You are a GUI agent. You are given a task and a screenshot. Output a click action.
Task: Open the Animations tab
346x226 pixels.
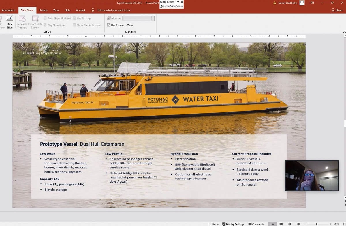(x=8, y=10)
